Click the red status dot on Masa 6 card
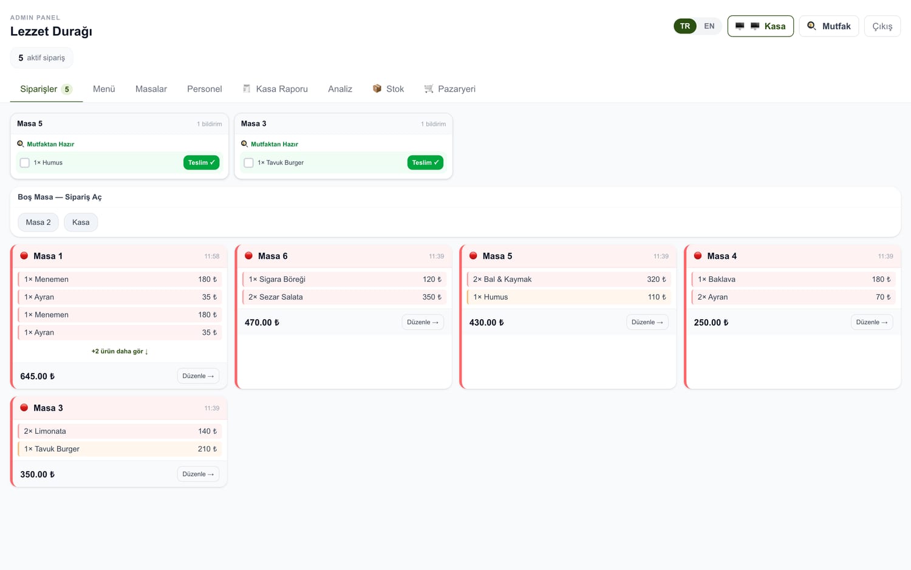The height and width of the screenshot is (570, 911). tap(248, 256)
